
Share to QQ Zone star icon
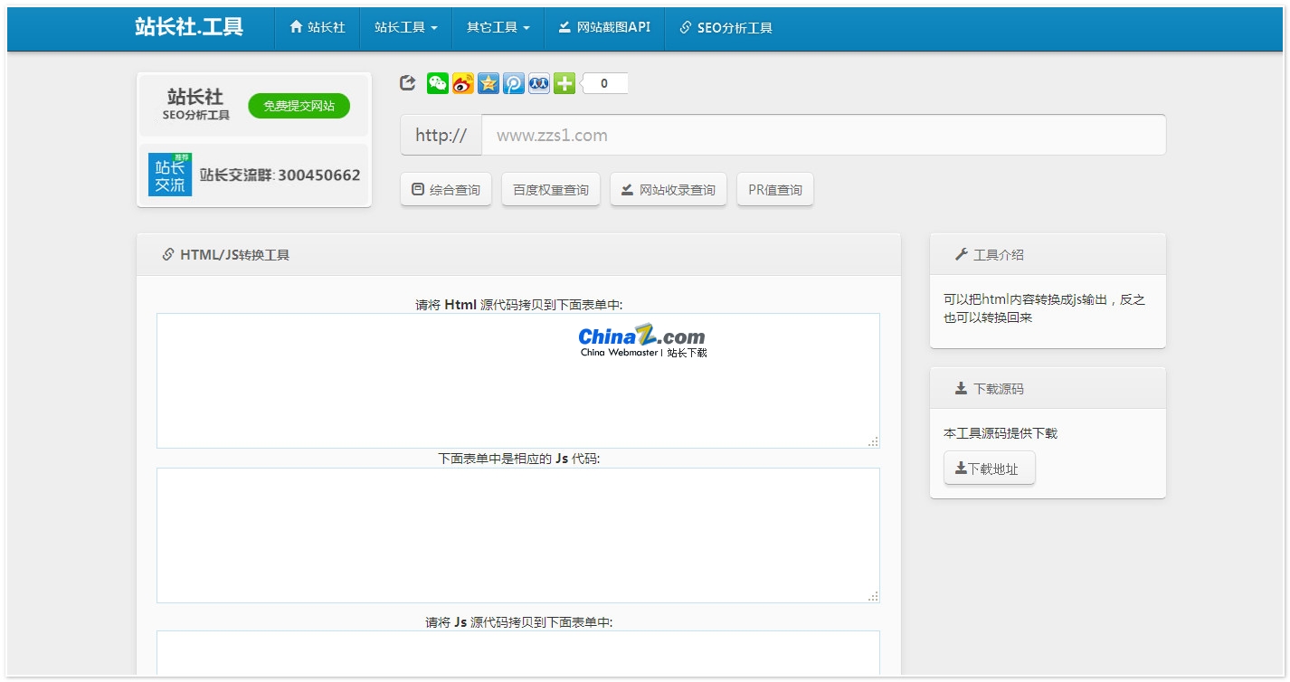click(488, 83)
